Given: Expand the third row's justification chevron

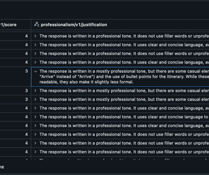Looking at the screenshot, I should (35, 53).
